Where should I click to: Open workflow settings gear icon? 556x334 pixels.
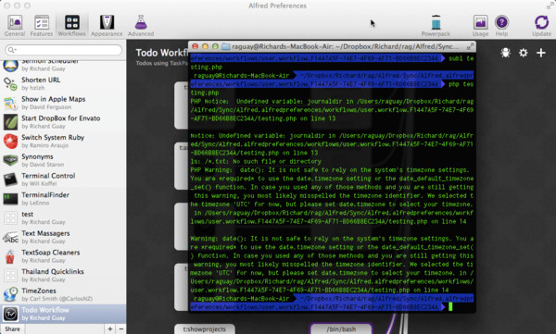pyautogui.click(x=523, y=53)
